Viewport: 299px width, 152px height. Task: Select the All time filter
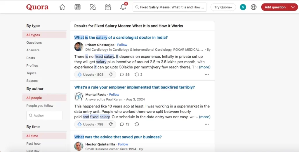44,136
